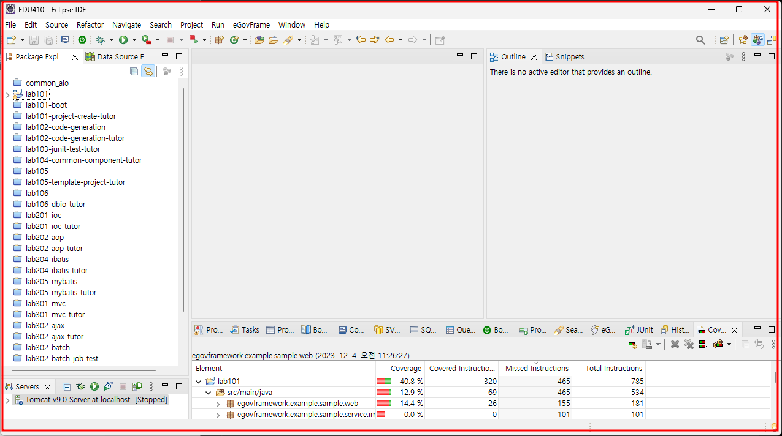Image resolution: width=782 pixels, height=436 pixels.
Task: Switch to the Tasks tab
Action: click(244, 329)
